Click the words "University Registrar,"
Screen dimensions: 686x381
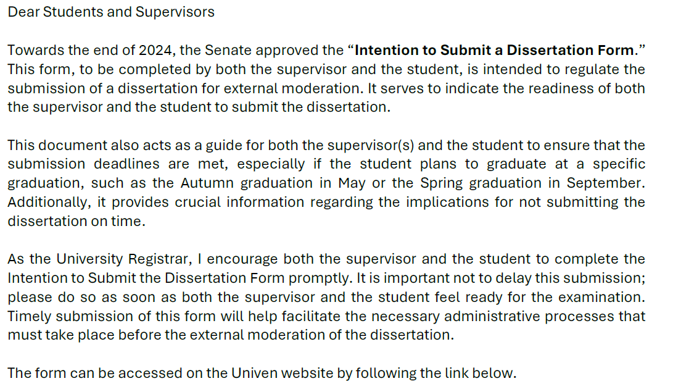click(x=124, y=259)
